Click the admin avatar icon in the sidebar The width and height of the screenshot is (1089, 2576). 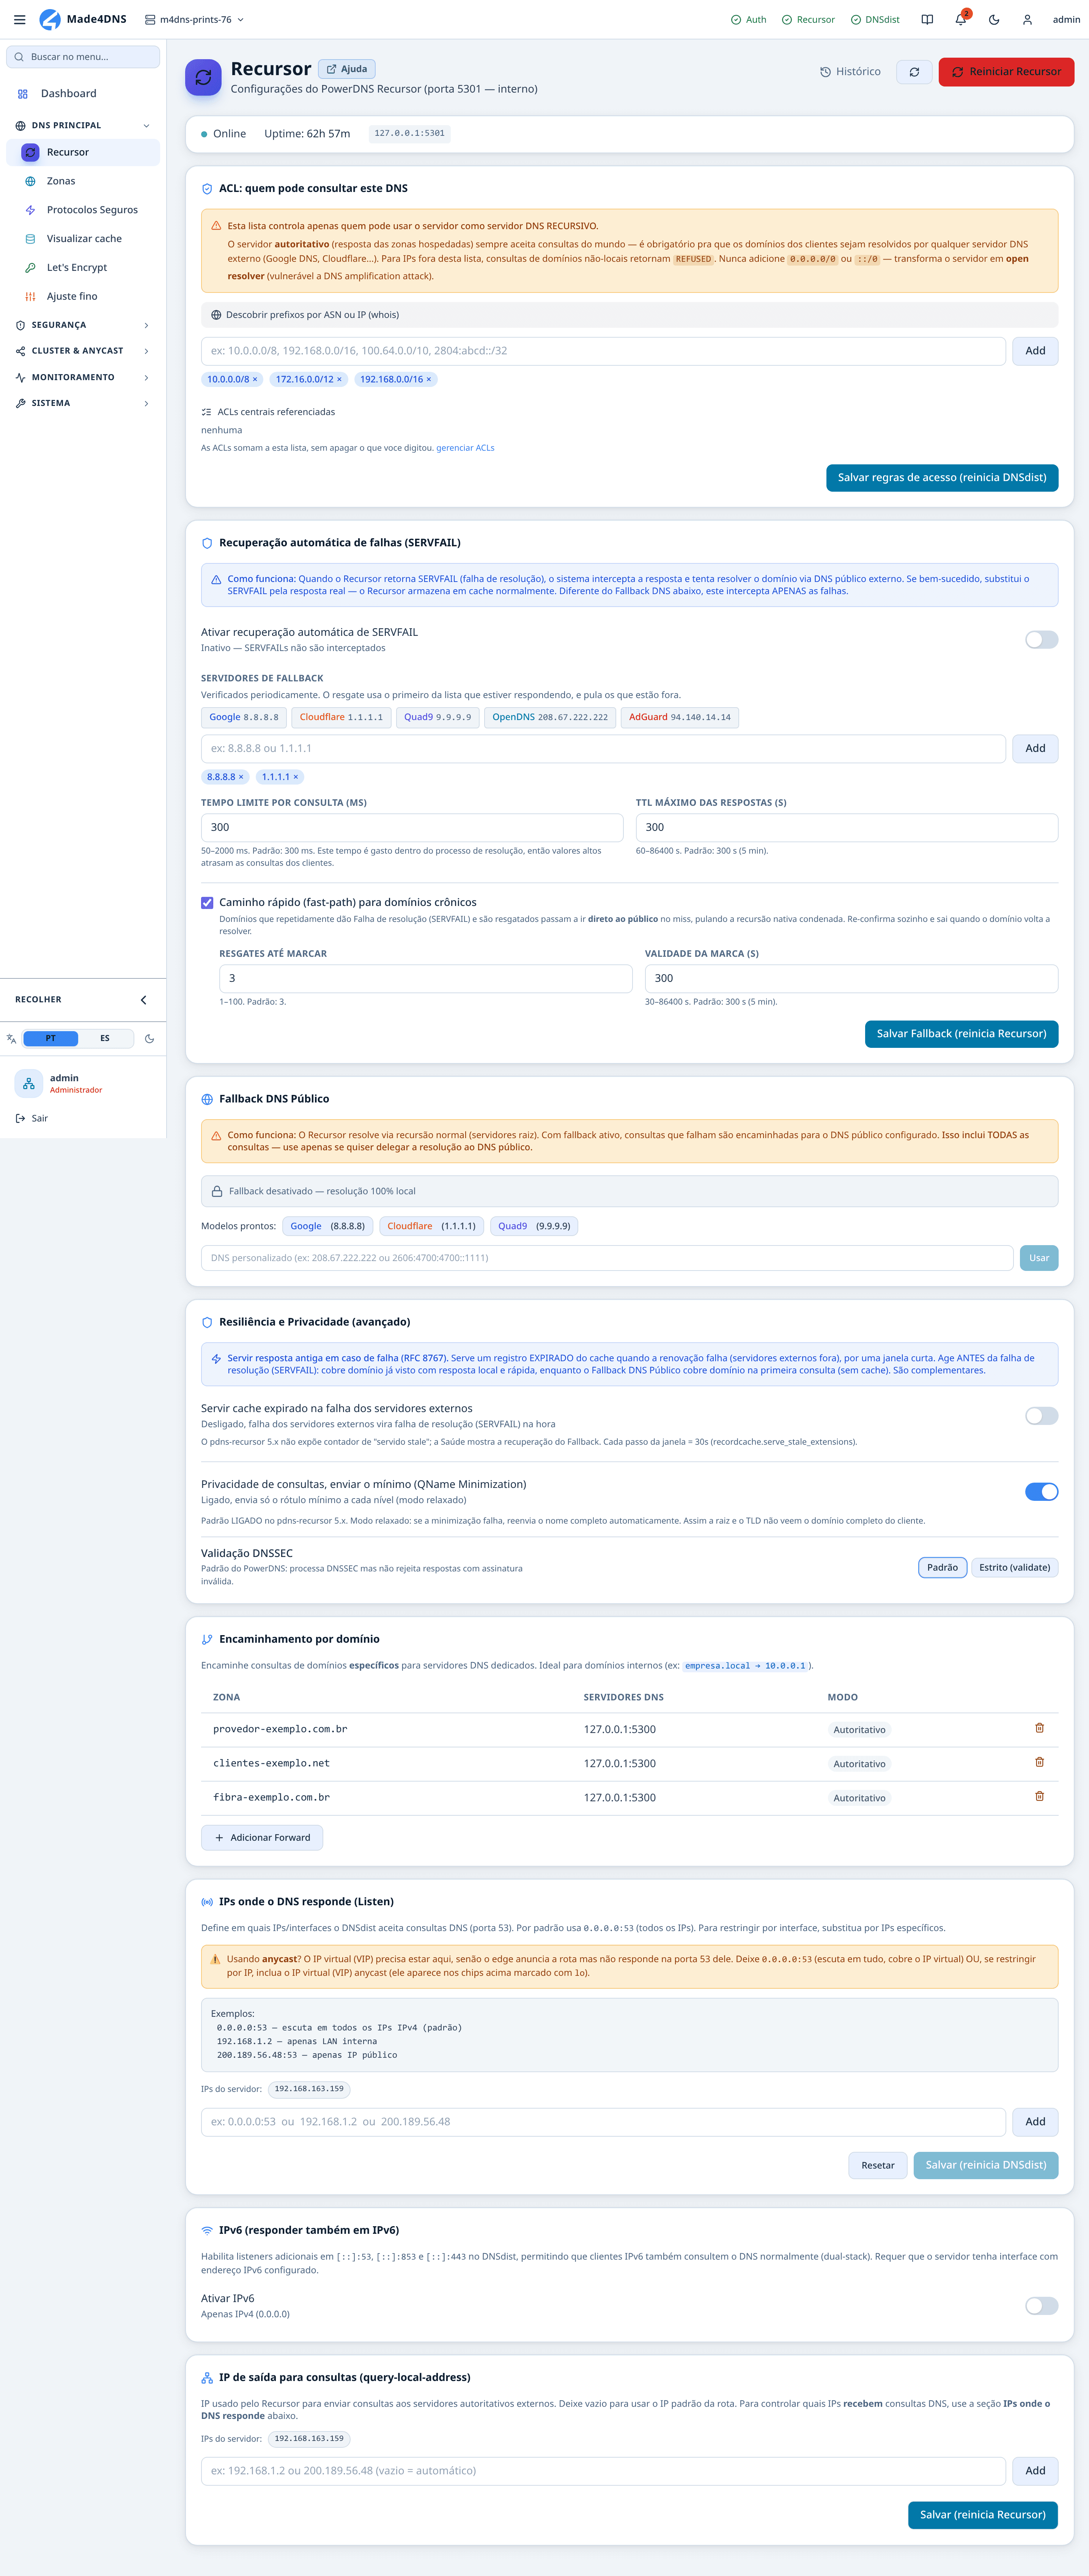(x=29, y=1083)
